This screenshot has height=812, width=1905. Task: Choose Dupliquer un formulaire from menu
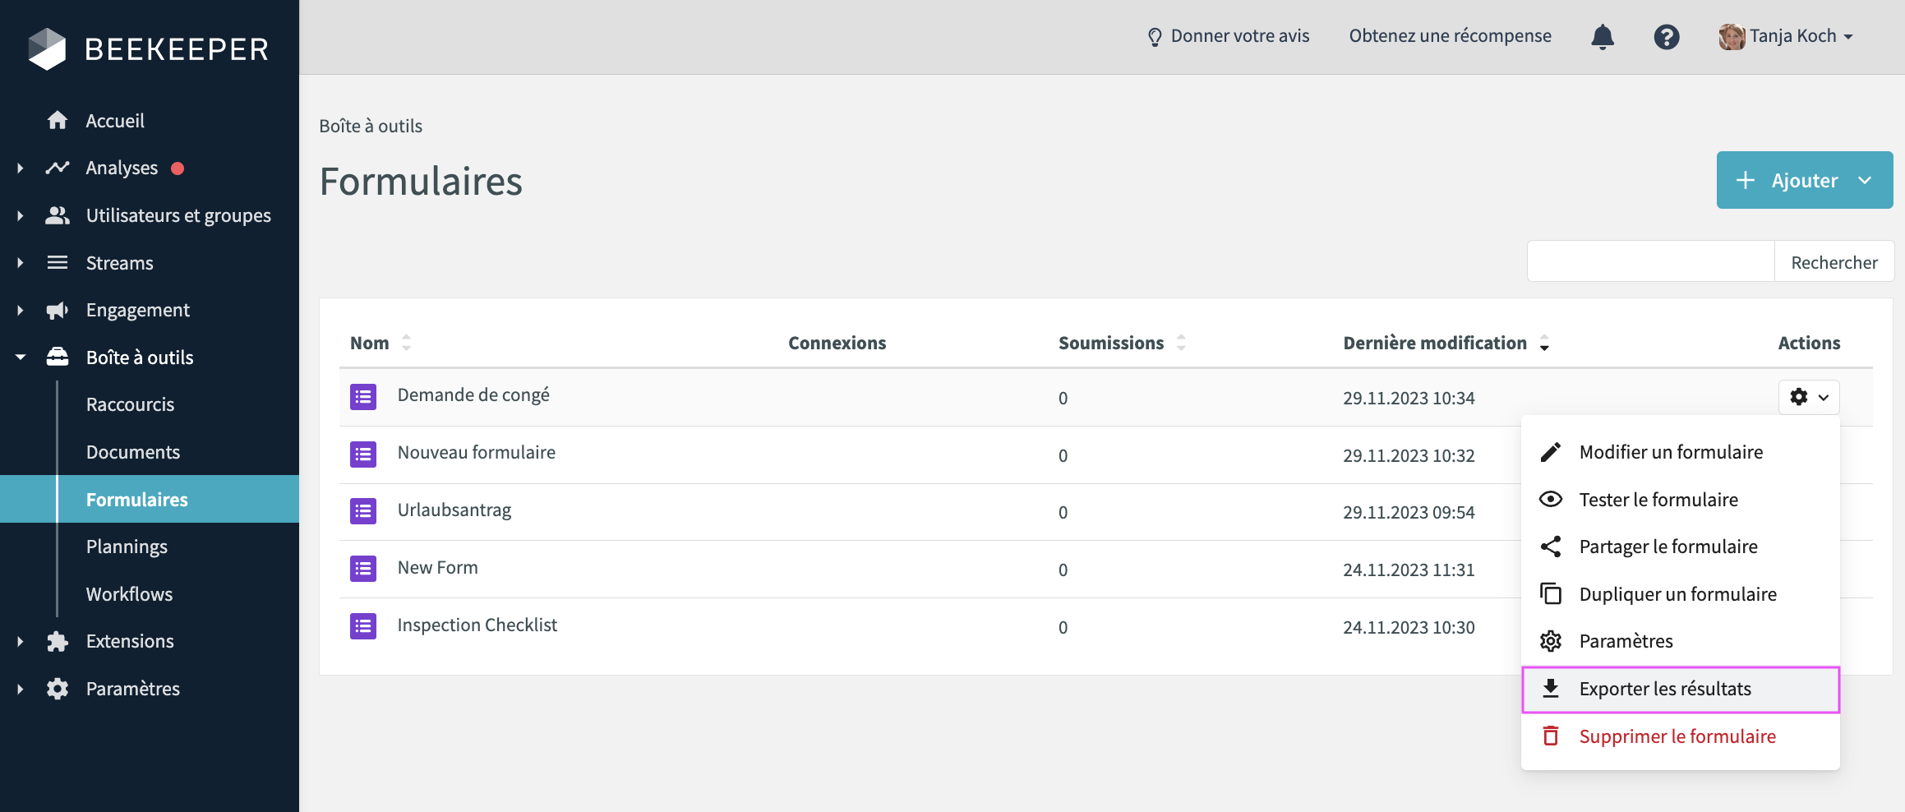1677,594
